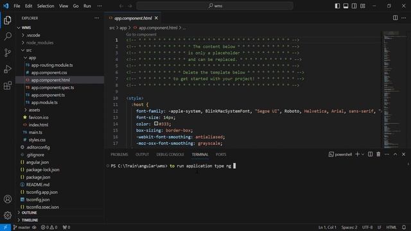
Task: Close the terminal panel
Action: point(404,155)
